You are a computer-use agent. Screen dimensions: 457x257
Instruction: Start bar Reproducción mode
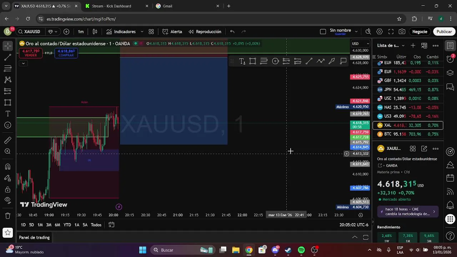point(205,31)
